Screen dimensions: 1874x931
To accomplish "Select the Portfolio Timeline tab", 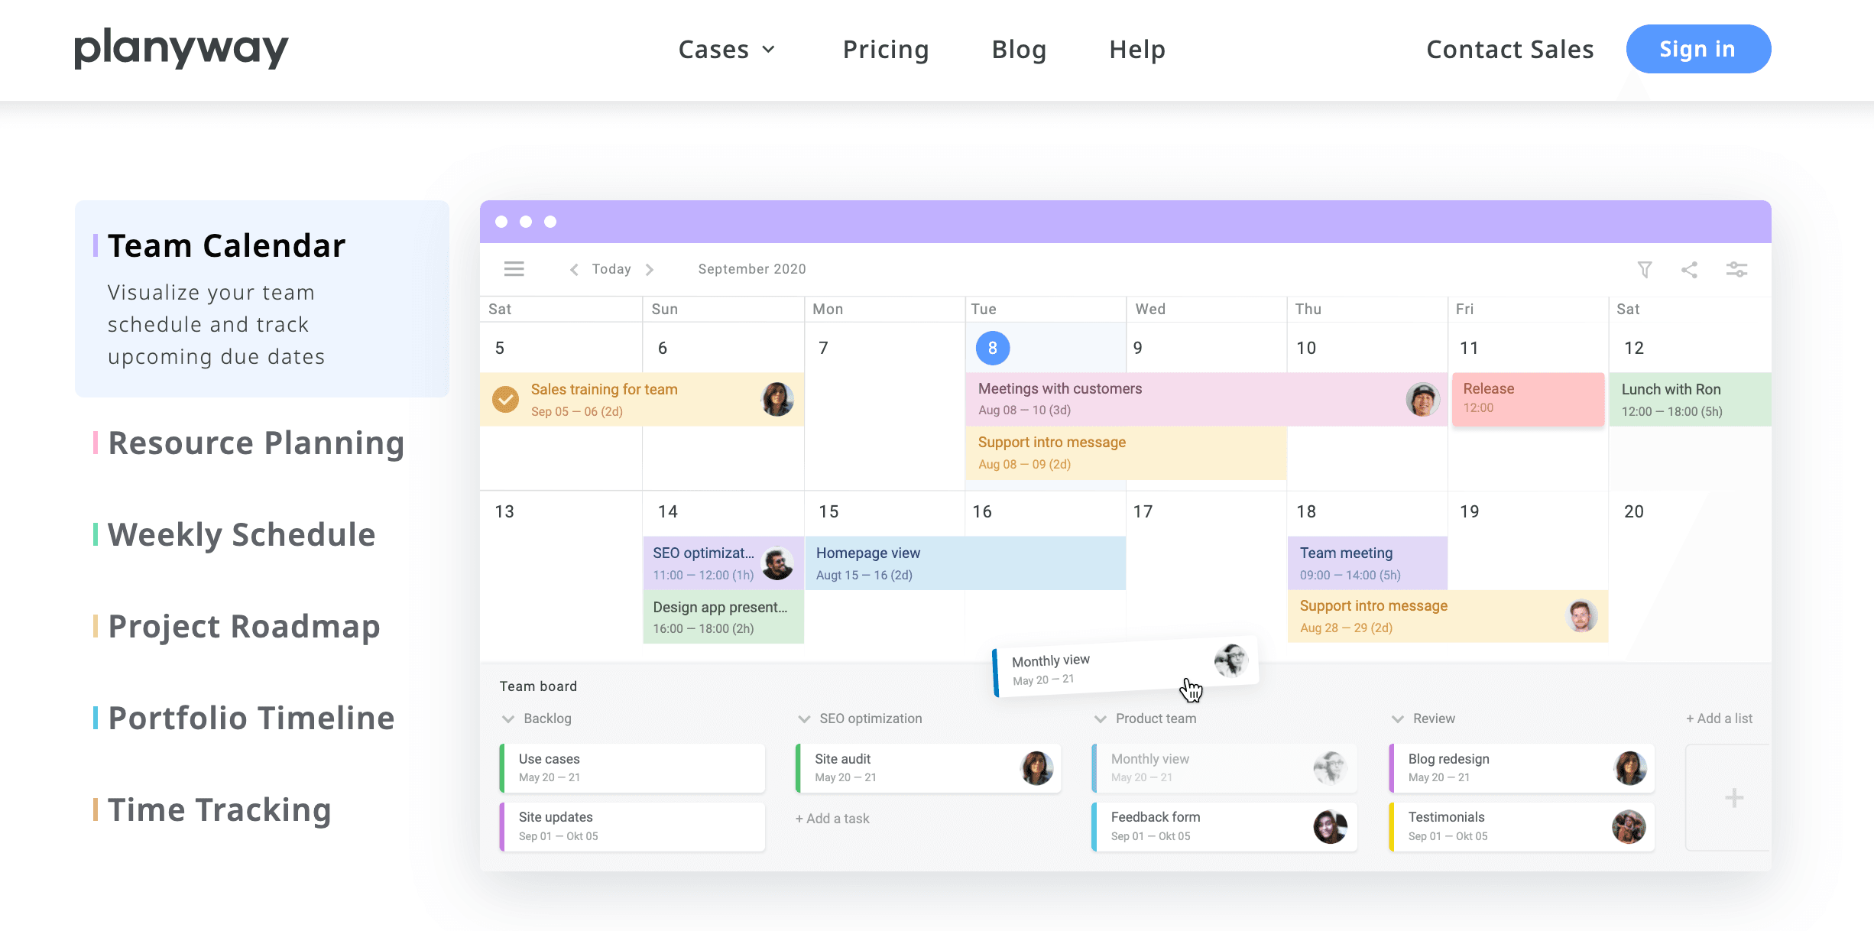I will pyautogui.click(x=251, y=719).
